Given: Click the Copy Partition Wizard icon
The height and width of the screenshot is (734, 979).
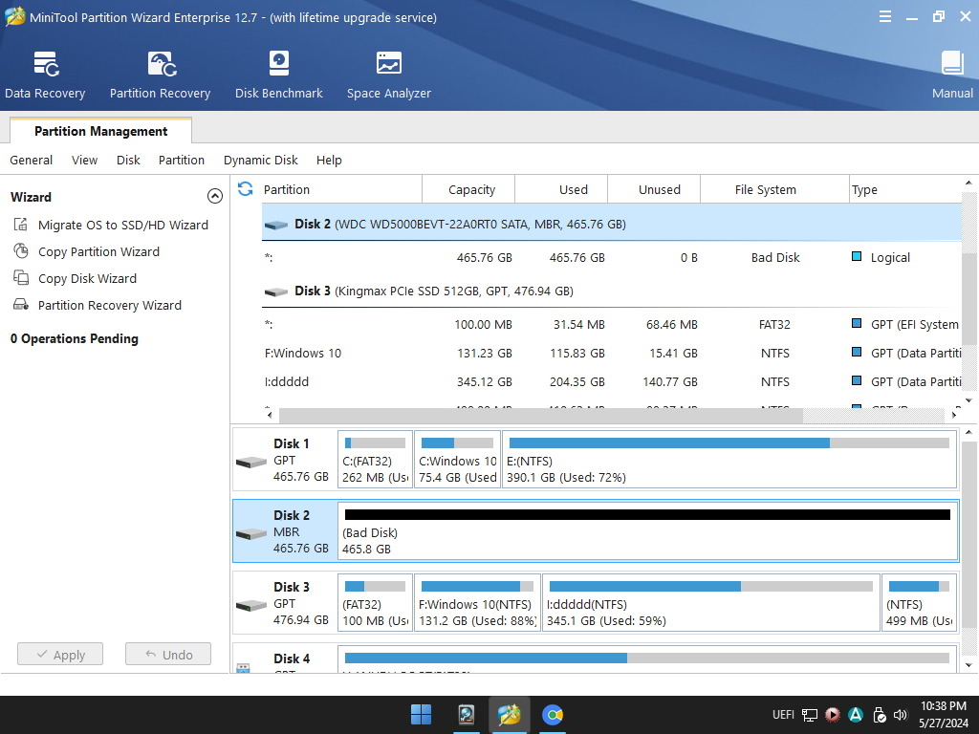Looking at the screenshot, I should coord(21,251).
